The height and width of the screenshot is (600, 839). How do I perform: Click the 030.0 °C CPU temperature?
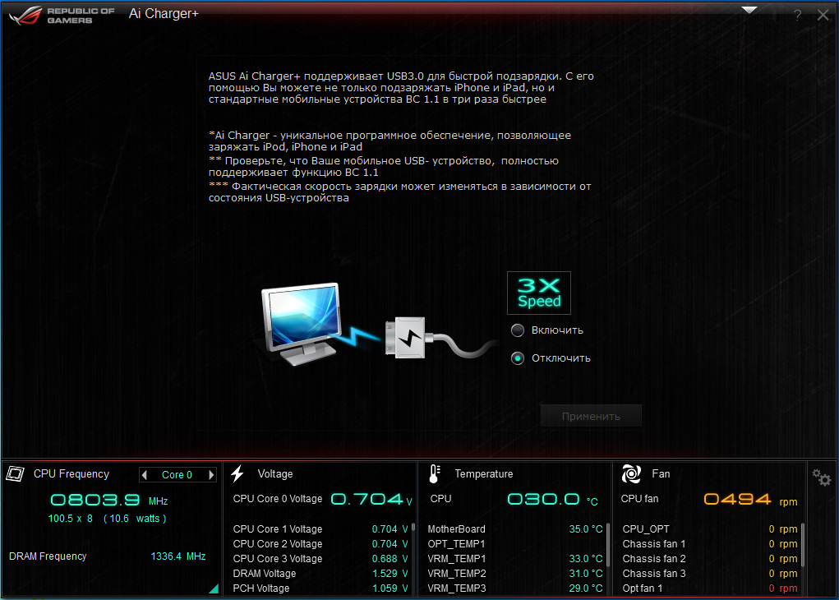tap(552, 500)
